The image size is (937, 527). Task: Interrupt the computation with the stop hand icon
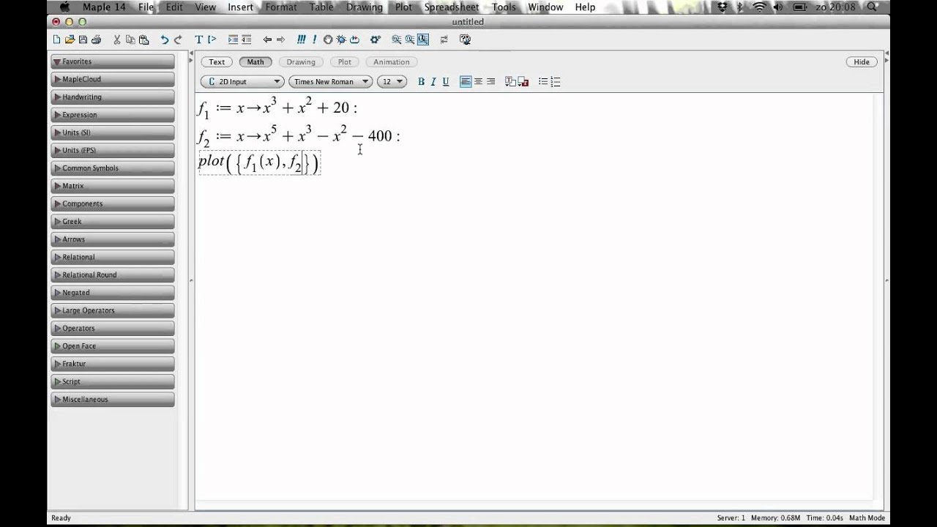328,40
